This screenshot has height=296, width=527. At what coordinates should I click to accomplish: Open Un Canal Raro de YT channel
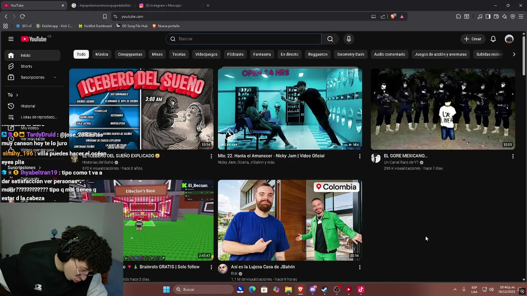pyautogui.click(x=401, y=162)
